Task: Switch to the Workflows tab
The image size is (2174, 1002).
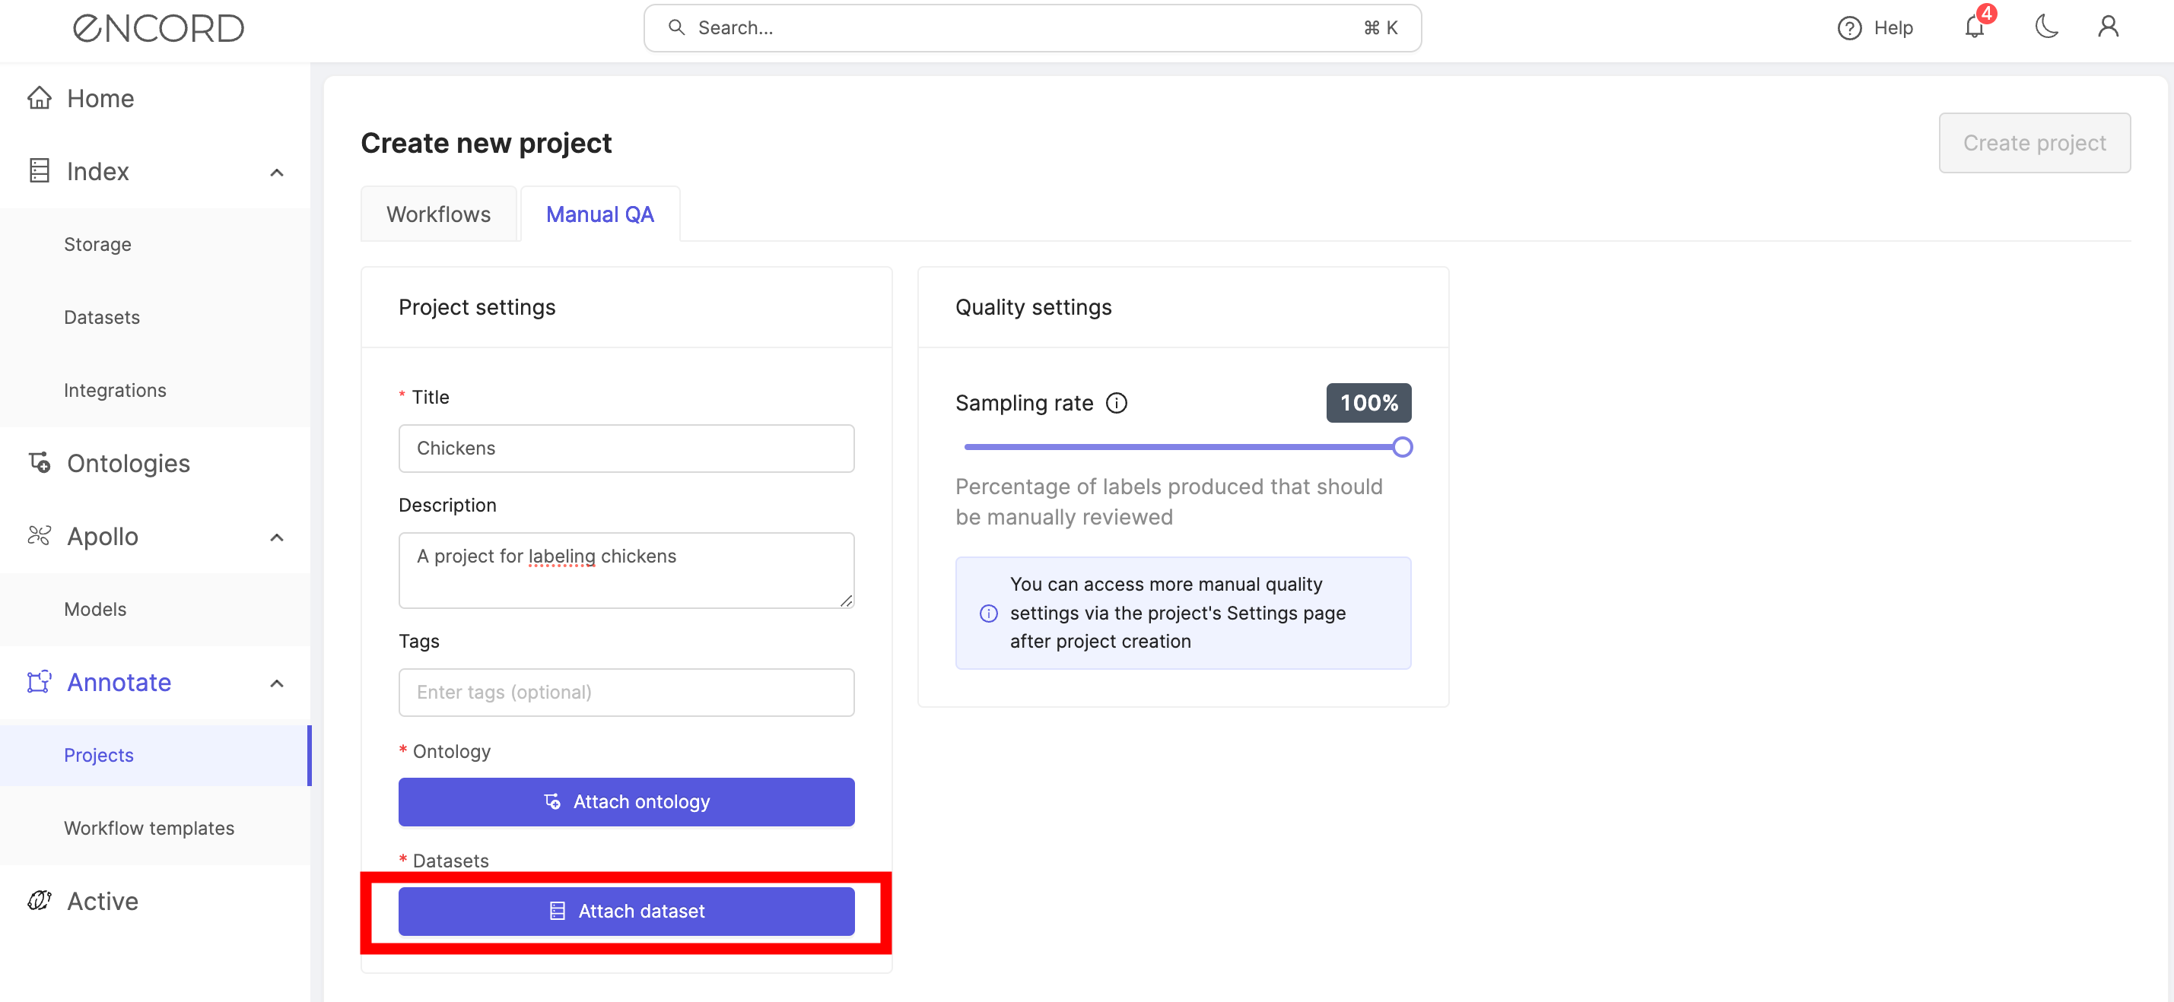Action: [x=439, y=214]
